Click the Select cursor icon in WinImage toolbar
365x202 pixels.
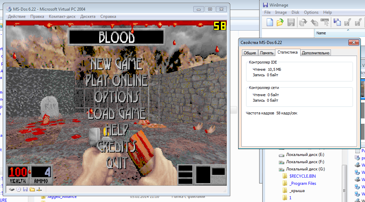click(325, 22)
